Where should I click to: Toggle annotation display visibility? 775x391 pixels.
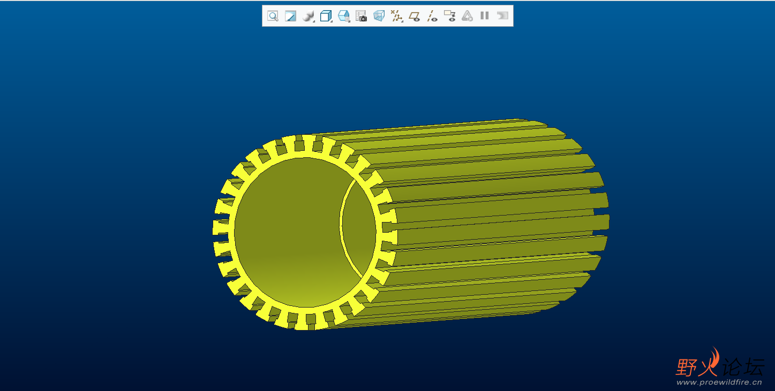tap(450, 16)
